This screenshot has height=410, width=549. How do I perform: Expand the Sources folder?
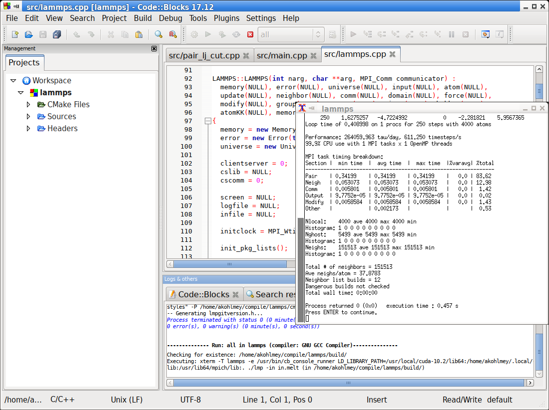(28, 116)
